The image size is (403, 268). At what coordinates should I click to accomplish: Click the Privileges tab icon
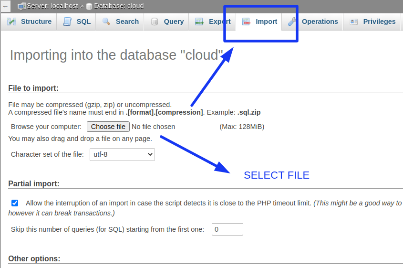pos(354,21)
